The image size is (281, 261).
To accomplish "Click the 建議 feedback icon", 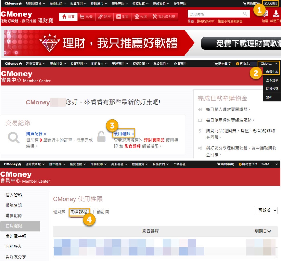I will click(x=265, y=14).
